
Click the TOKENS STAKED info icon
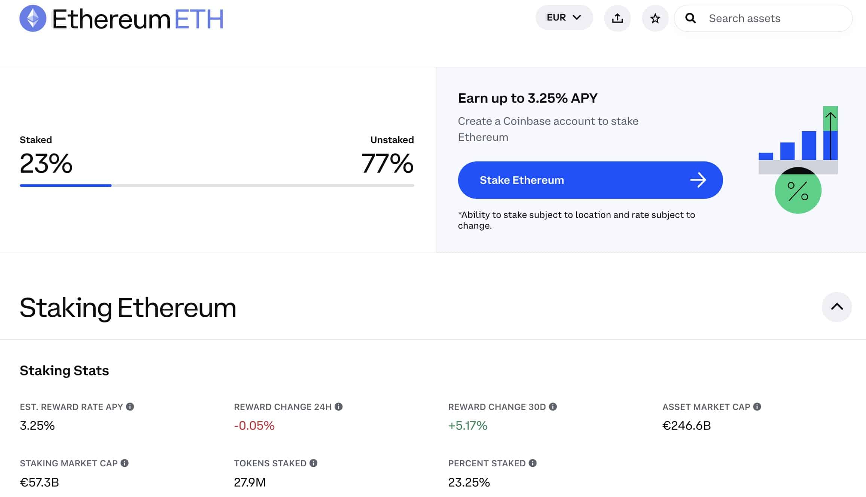pos(314,463)
